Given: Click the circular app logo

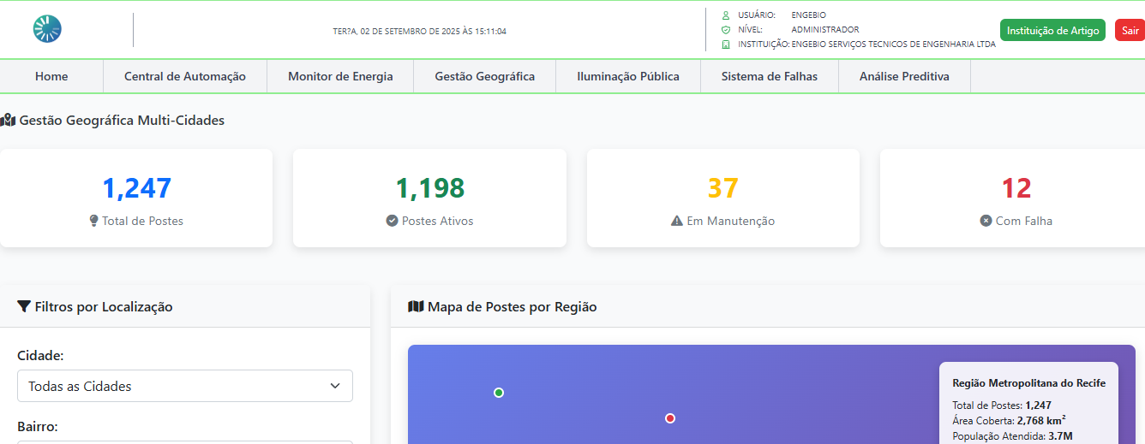Looking at the screenshot, I should pyautogui.click(x=47, y=29).
